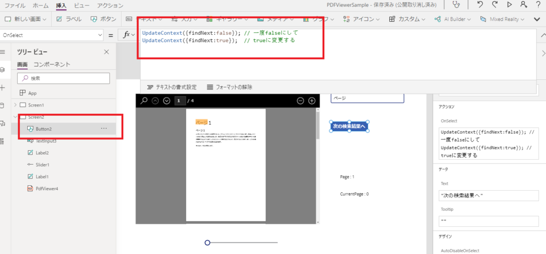Click the slider handle on canvas

[x=207, y=242]
